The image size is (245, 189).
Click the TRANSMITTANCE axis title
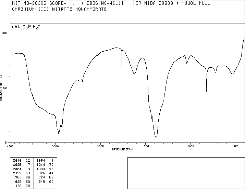click(x=1, y=88)
